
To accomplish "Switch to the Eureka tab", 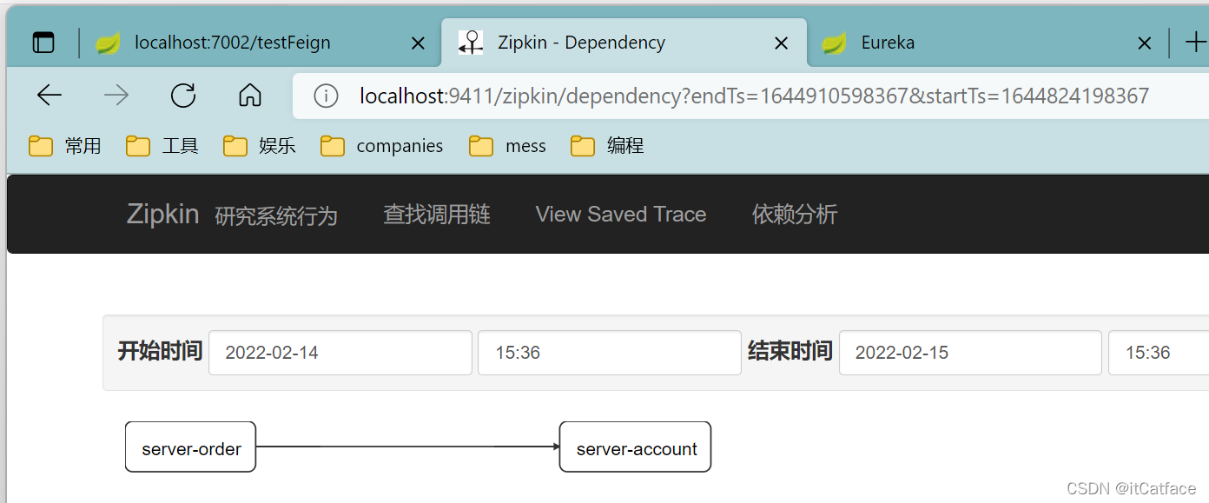I will [x=987, y=42].
